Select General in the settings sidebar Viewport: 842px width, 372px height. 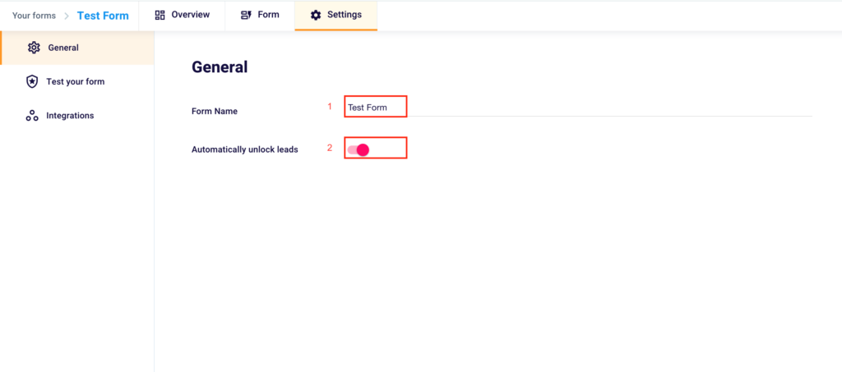[63, 48]
